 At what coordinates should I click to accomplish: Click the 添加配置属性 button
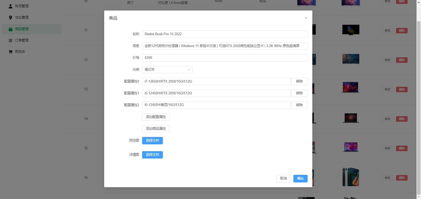(156, 117)
